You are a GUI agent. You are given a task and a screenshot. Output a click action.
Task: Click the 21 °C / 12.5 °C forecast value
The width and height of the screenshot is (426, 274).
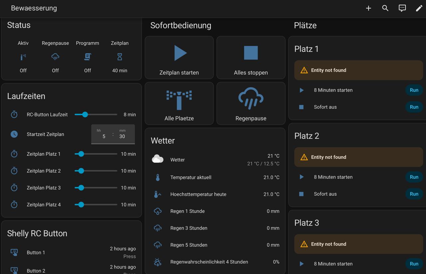click(263, 164)
